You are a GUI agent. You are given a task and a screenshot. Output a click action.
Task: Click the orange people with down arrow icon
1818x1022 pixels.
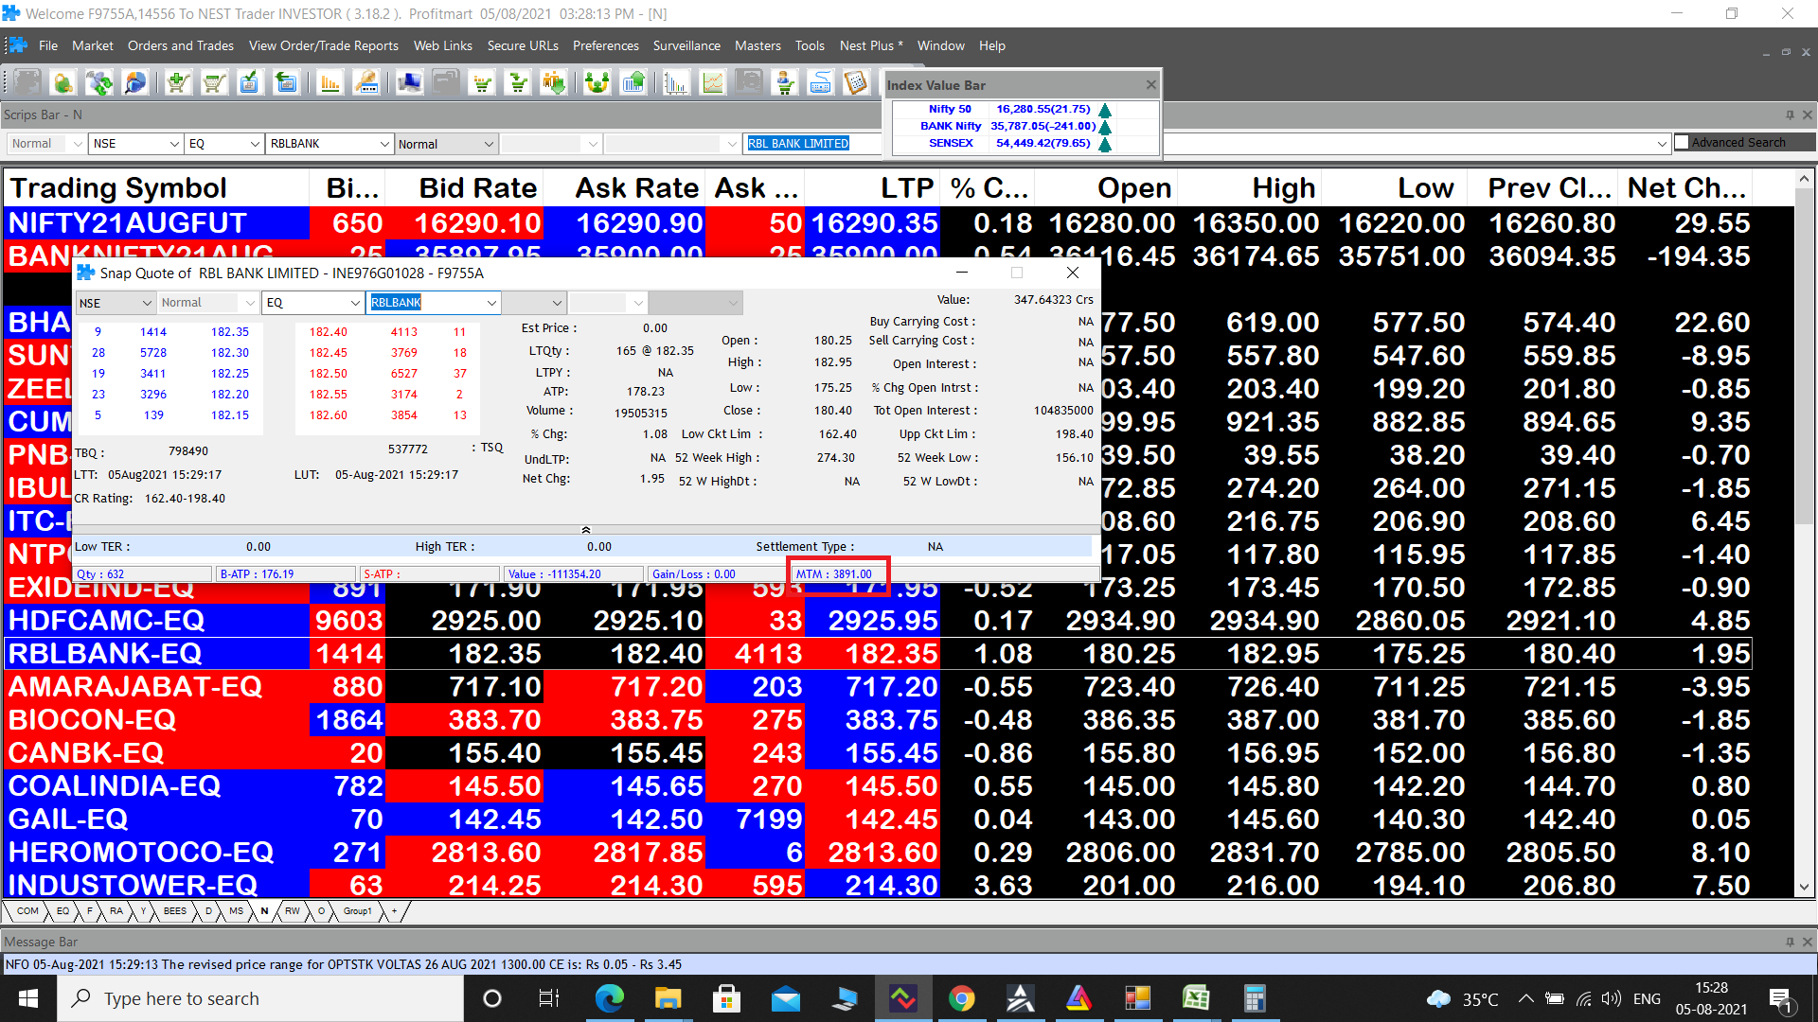click(x=554, y=83)
